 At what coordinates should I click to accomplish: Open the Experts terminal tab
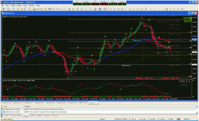47,116
